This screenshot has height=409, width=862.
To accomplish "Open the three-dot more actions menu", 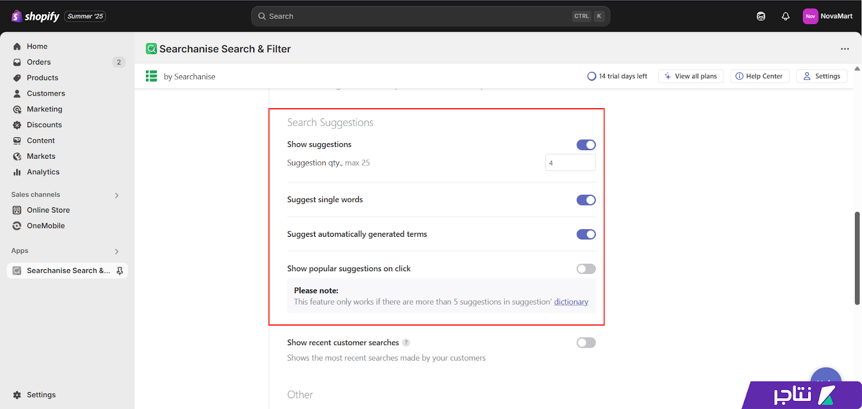I will (x=845, y=49).
